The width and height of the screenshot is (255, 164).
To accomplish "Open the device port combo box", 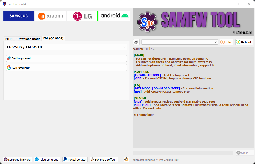I will [180, 42].
